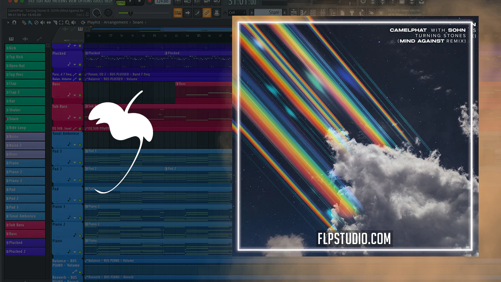Screen dimensions: 501x282
Task: Switch playback to SONG mode
Action: tap(121, 2)
